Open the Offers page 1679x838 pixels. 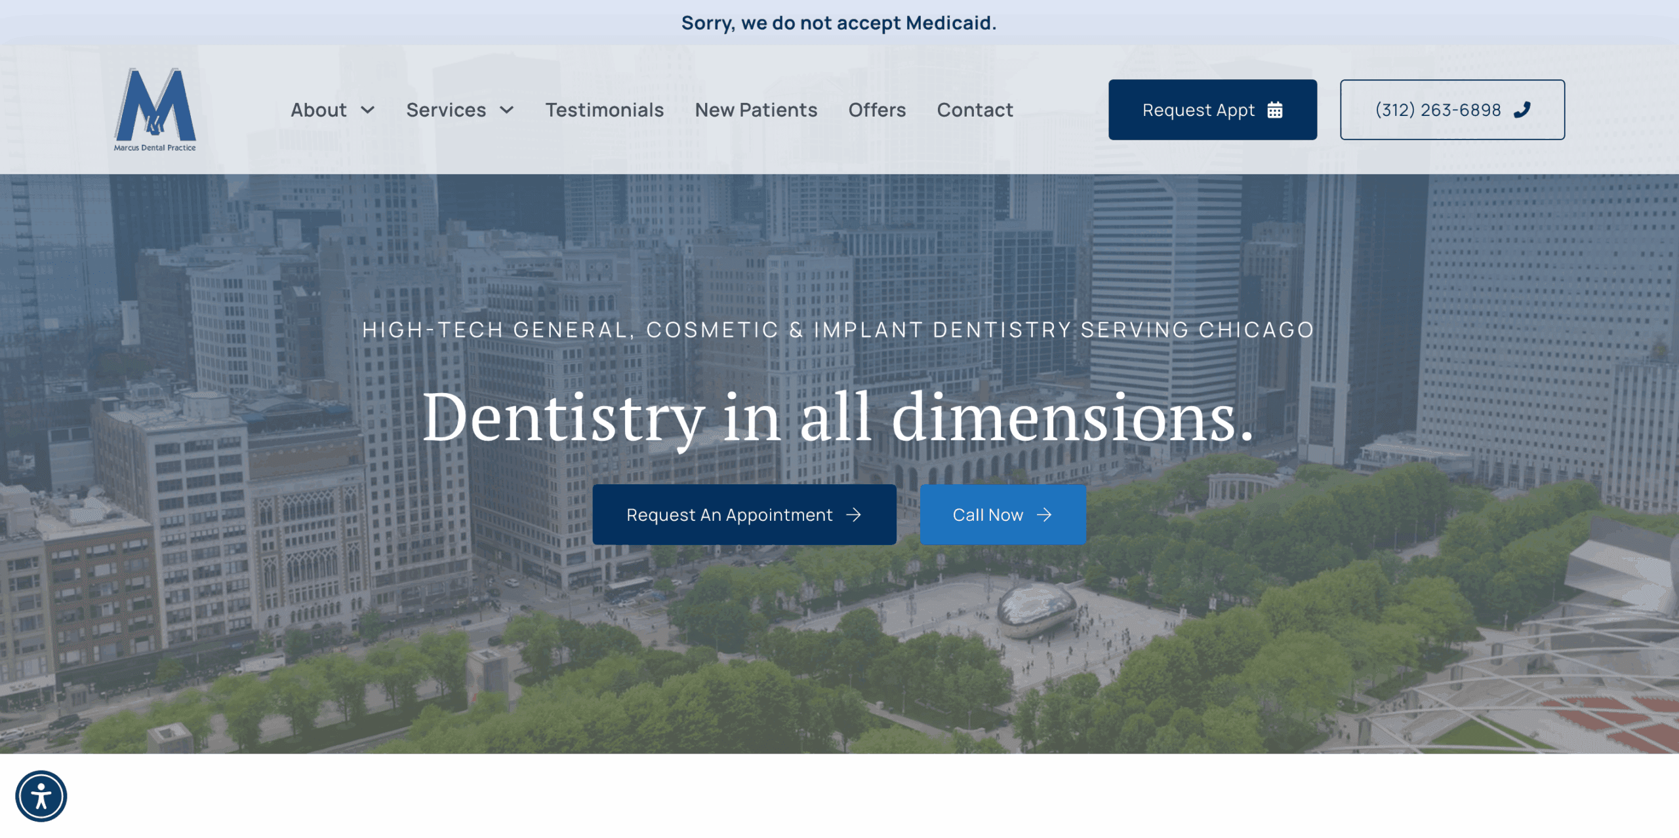[x=877, y=109]
